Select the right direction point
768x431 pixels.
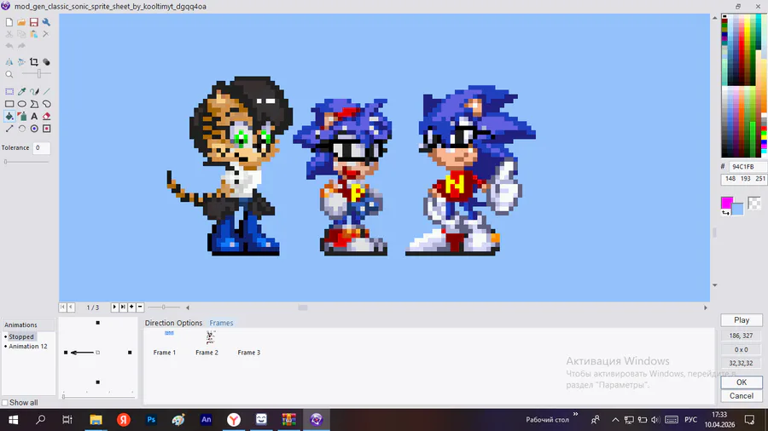click(130, 353)
